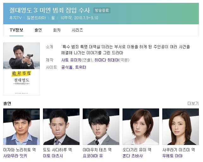203x162 pixels.
Task: Open writer 하마다 히데야 link
Action: (107, 60)
